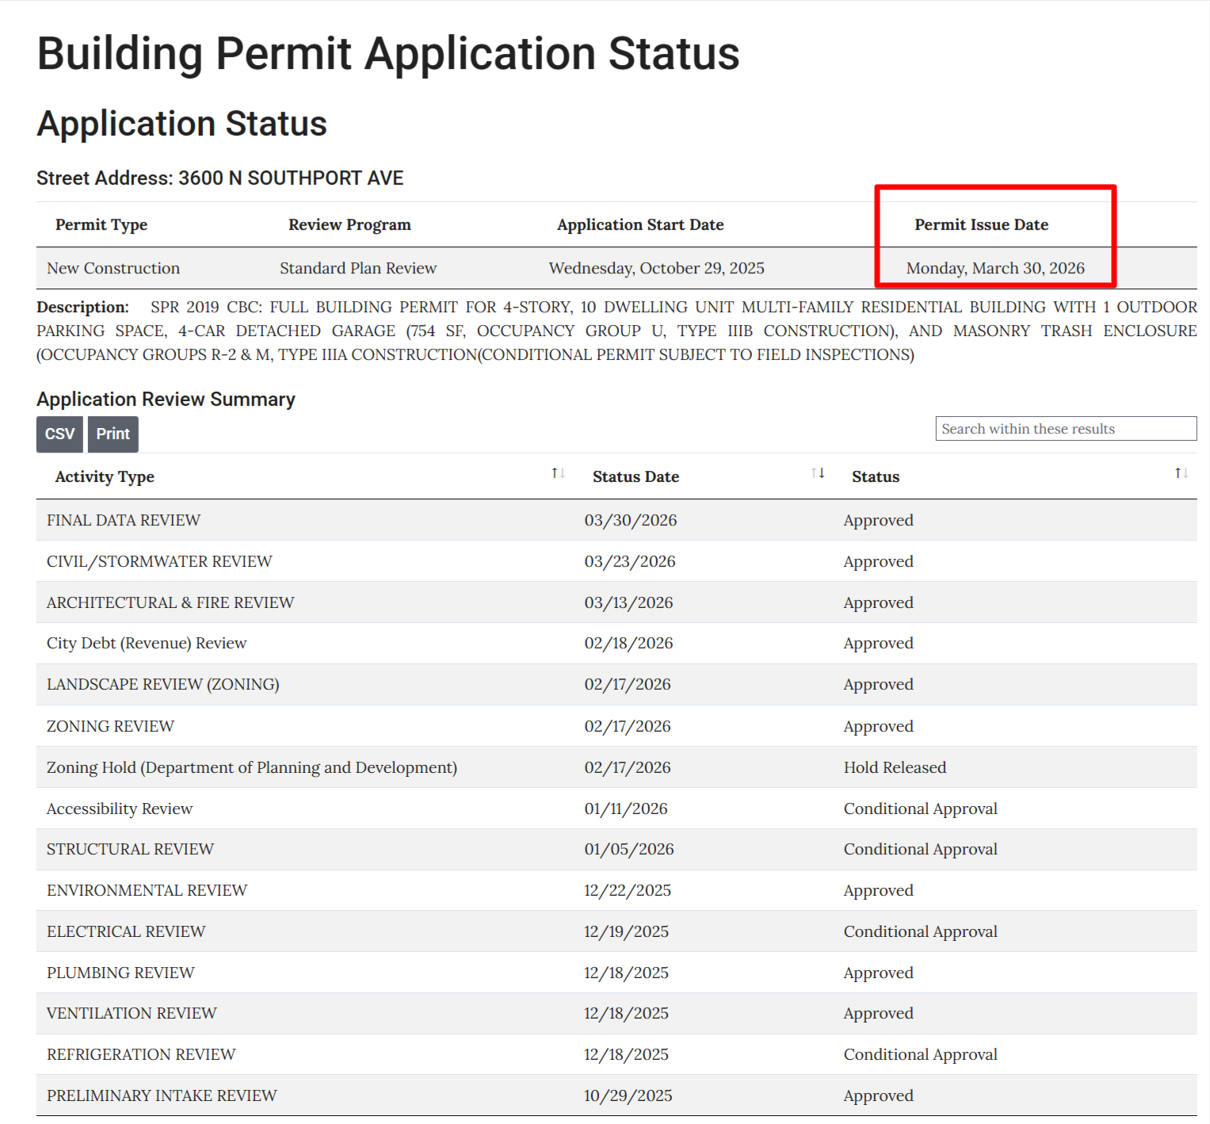The width and height of the screenshot is (1210, 1124).
Task: Click the ELECTRICAL REVIEW Conditional Approval status
Action: pyautogui.click(x=920, y=931)
